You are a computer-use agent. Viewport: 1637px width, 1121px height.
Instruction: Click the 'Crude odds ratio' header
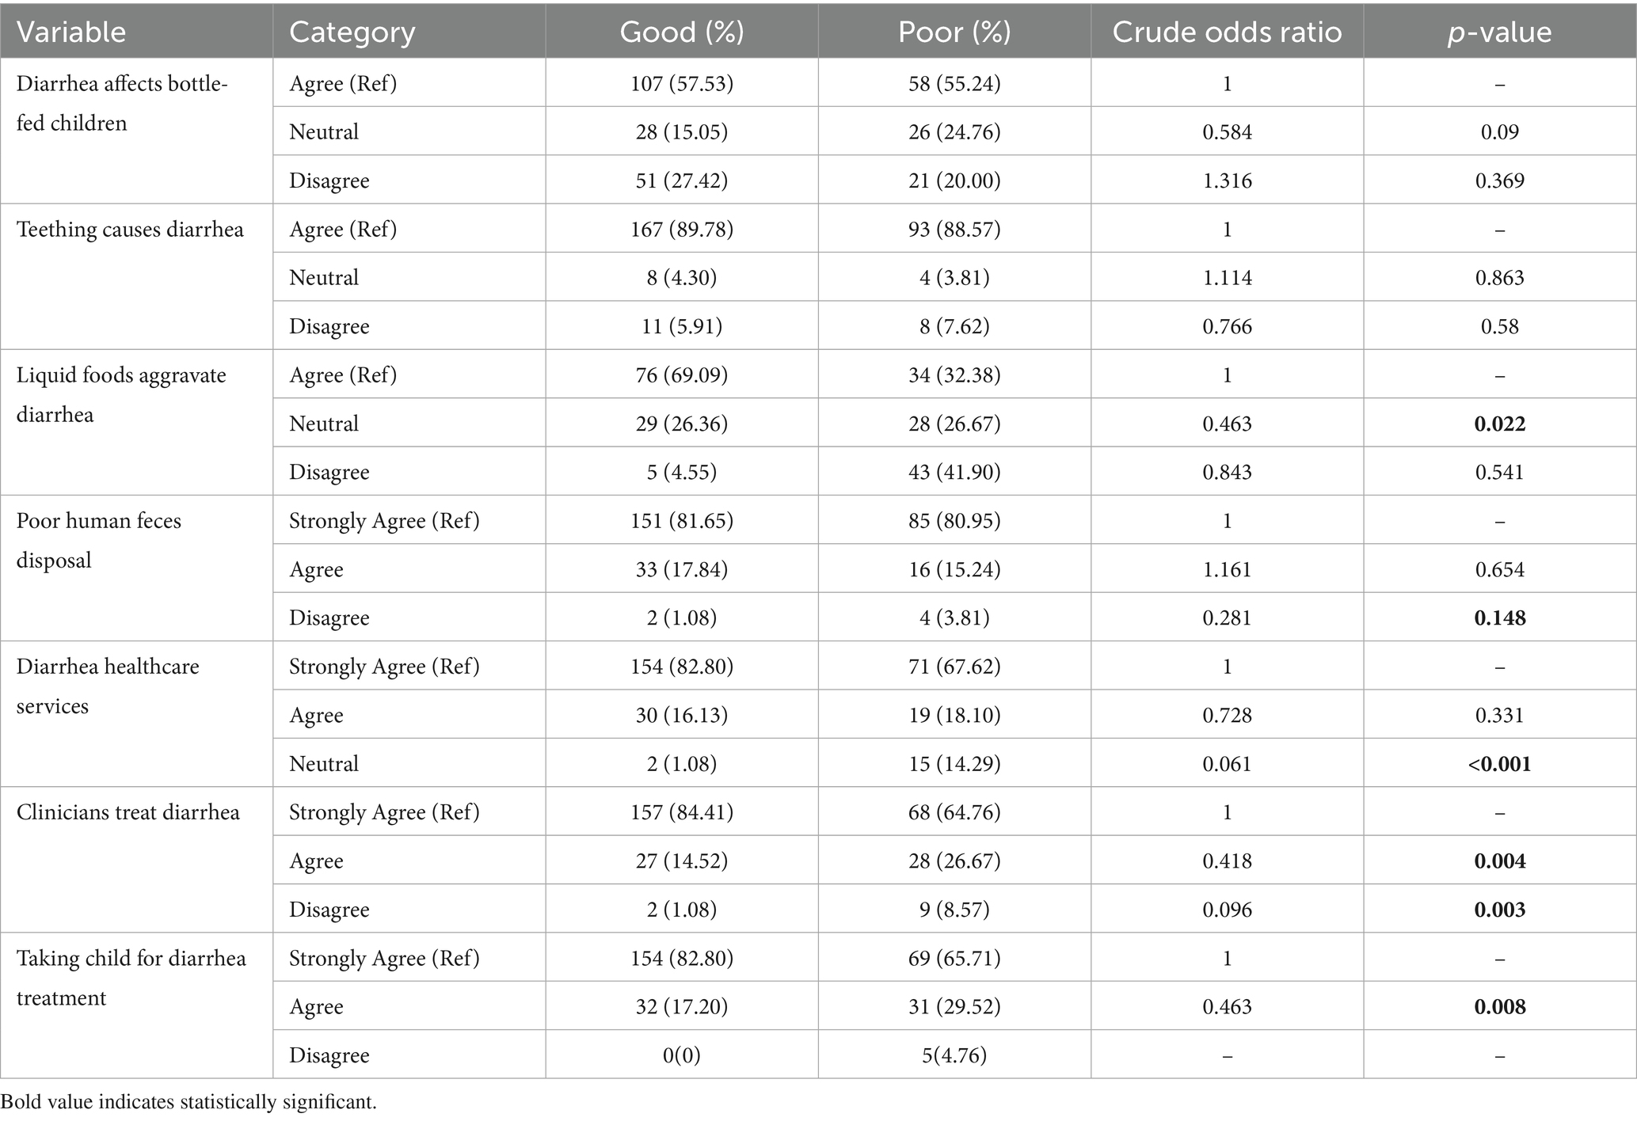[x=1227, y=32]
